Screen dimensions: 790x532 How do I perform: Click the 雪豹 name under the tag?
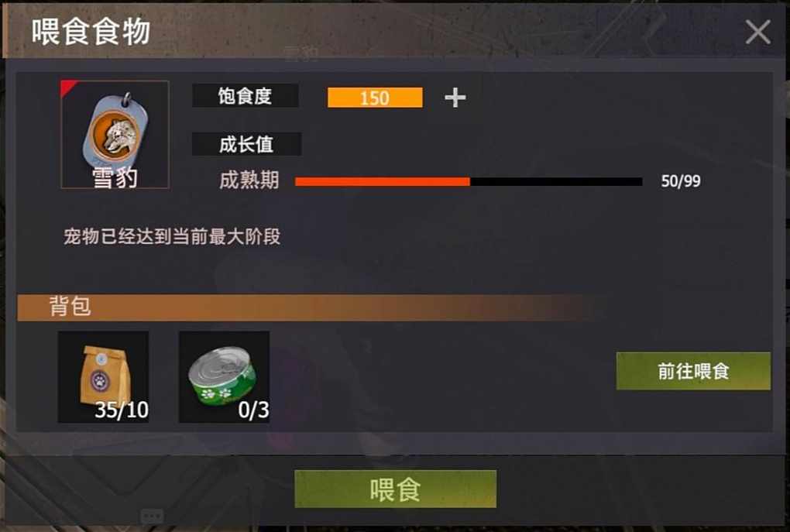[x=115, y=177]
